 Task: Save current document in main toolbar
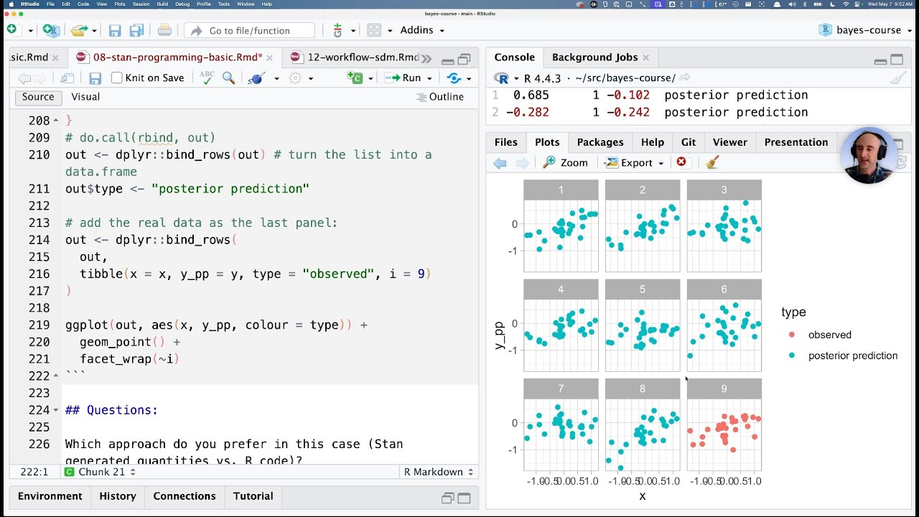(115, 30)
